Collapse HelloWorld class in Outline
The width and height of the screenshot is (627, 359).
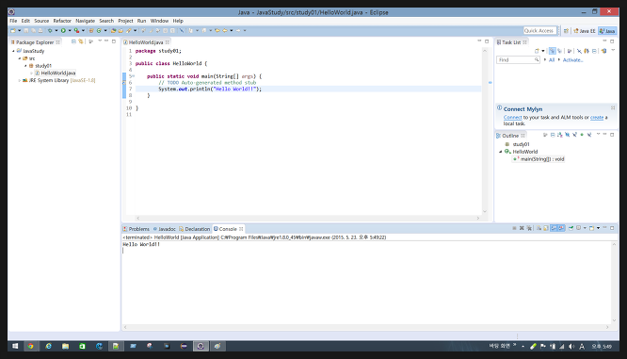[500, 152]
